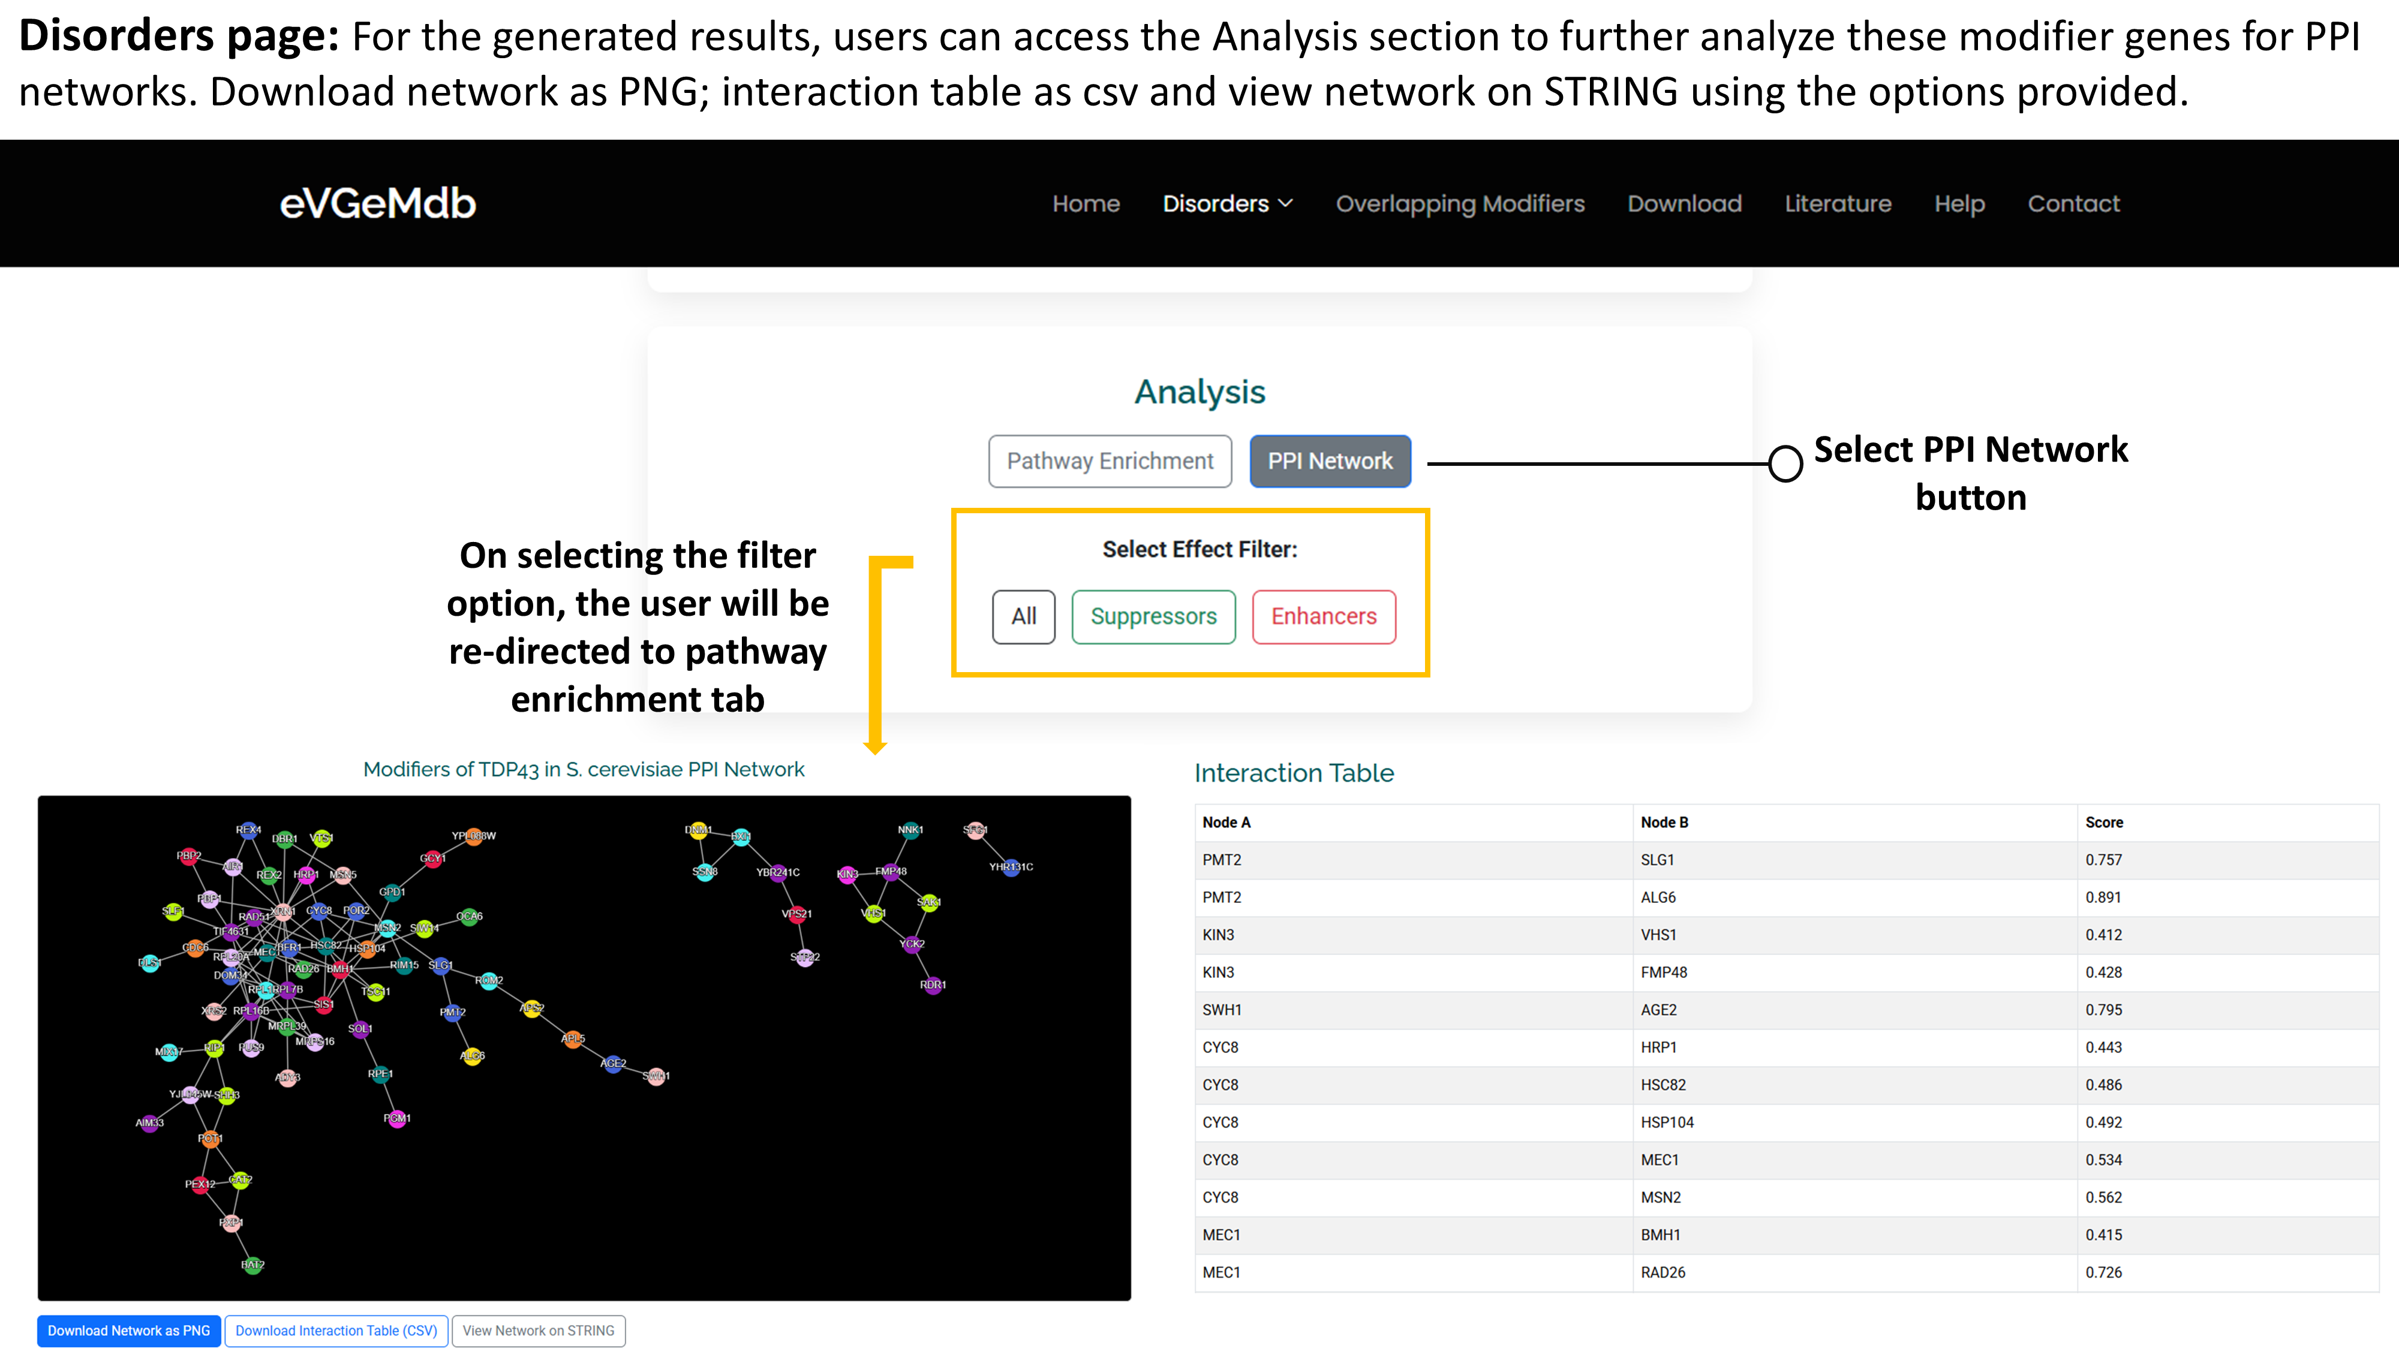Select the SWH1 node circle

[x=657, y=1076]
